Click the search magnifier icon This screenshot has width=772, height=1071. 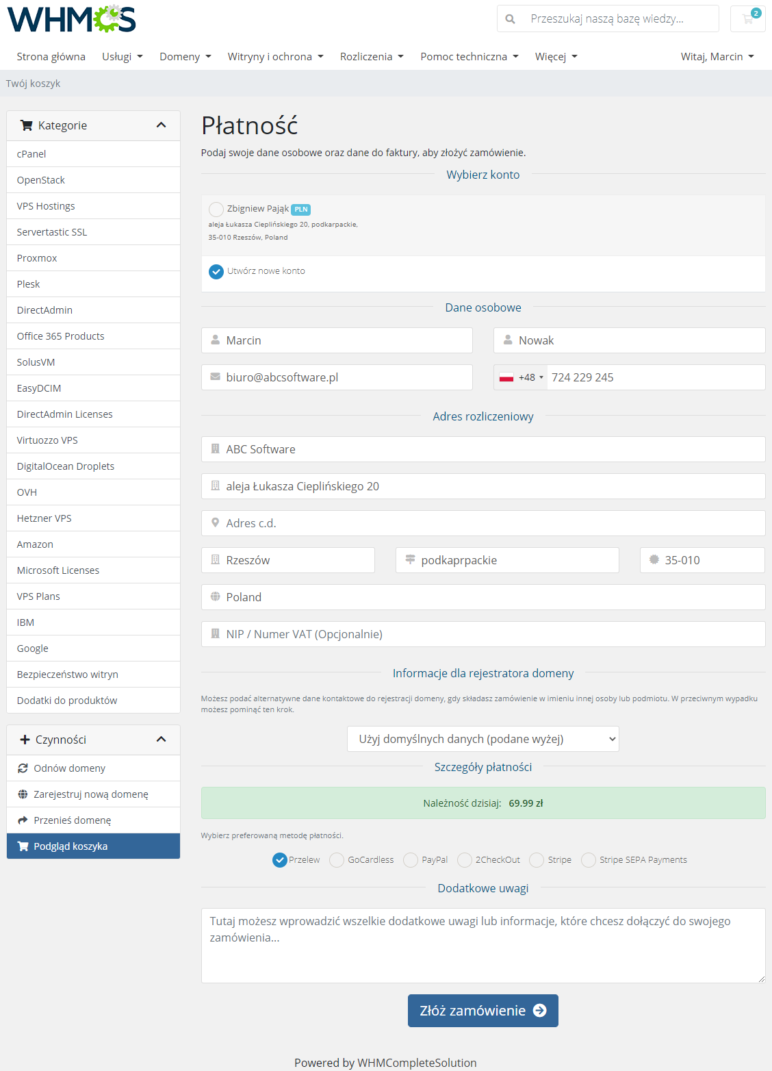[511, 18]
